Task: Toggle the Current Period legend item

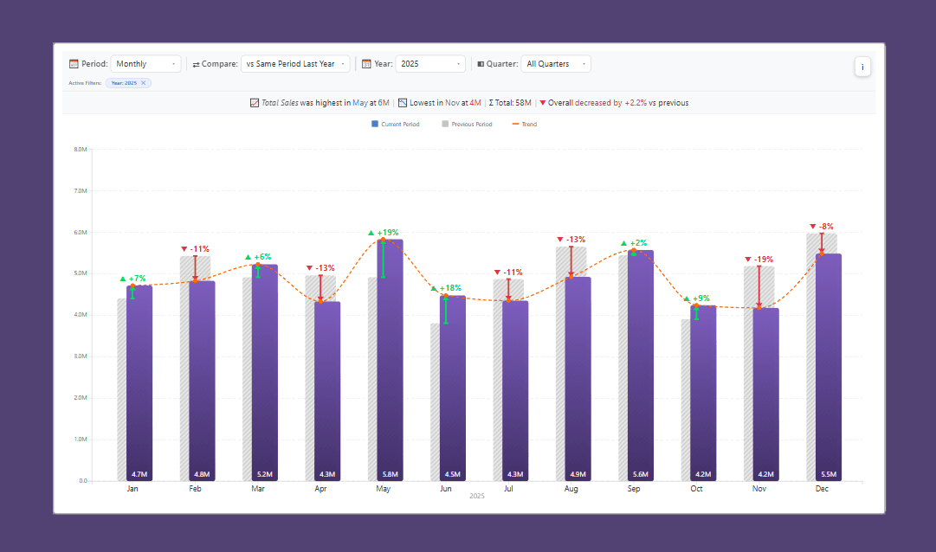Action: 395,124
